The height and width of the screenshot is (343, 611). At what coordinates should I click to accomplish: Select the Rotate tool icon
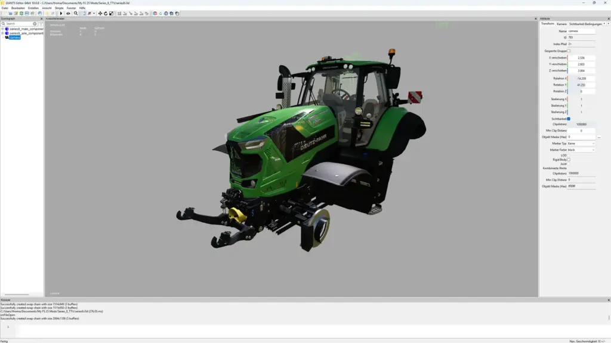[106, 13]
